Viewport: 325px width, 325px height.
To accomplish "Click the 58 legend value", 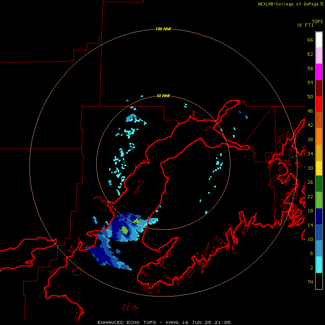I will [x=310, y=68].
